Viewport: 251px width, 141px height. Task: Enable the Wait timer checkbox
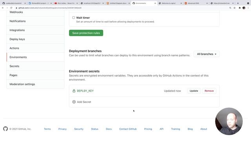pyautogui.click(x=73, y=18)
